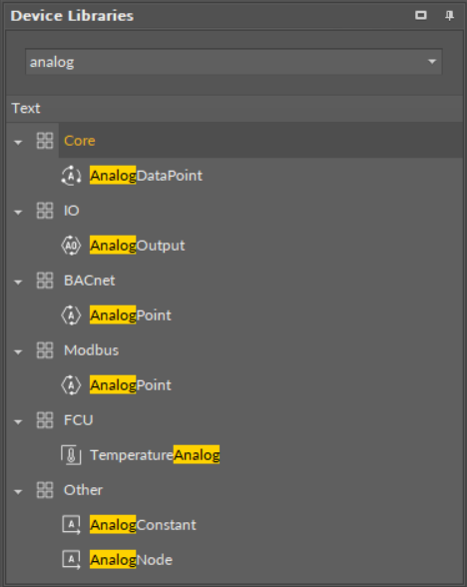Maximize the Device Libraries panel

421,15
